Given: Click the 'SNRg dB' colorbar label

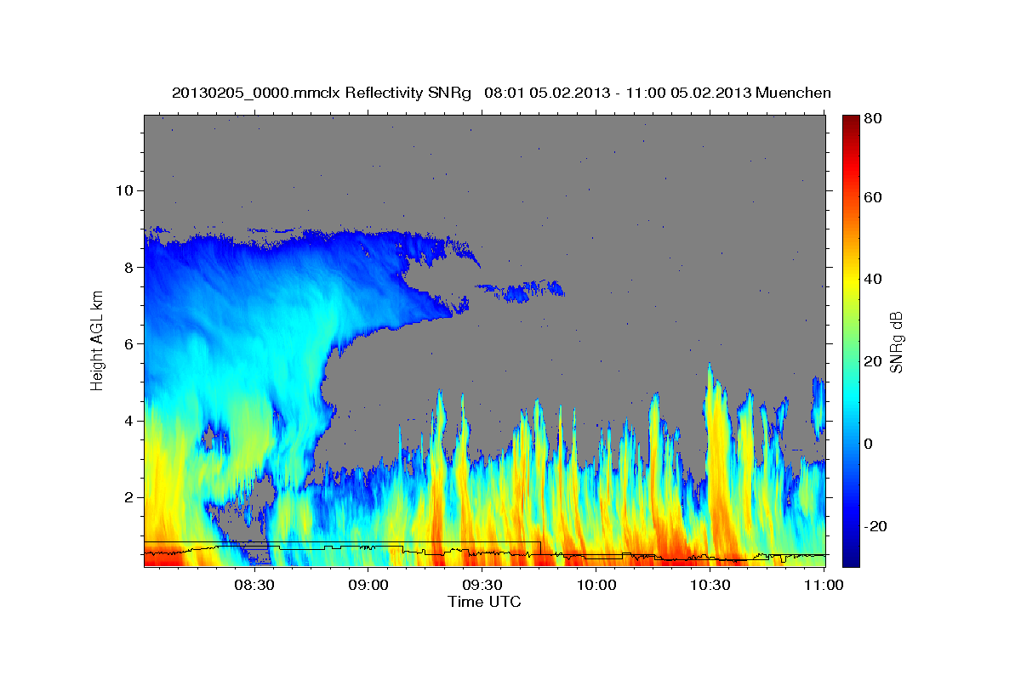Looking at the screenshot, I should click(x=896, y=342).
